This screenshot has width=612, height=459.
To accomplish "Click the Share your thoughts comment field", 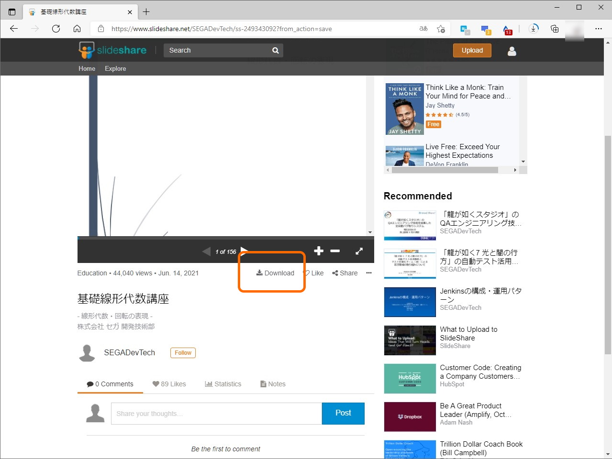I will (x=216, y=413).
